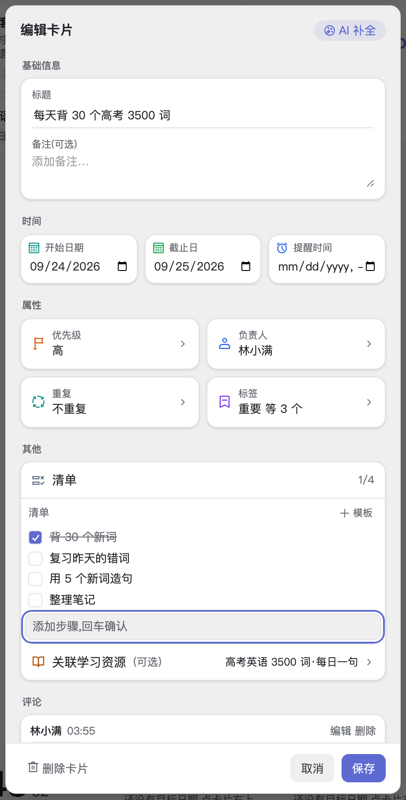Click the purple 标签 bookmark icon
The image size is (406, 800).
click(225, 402)
